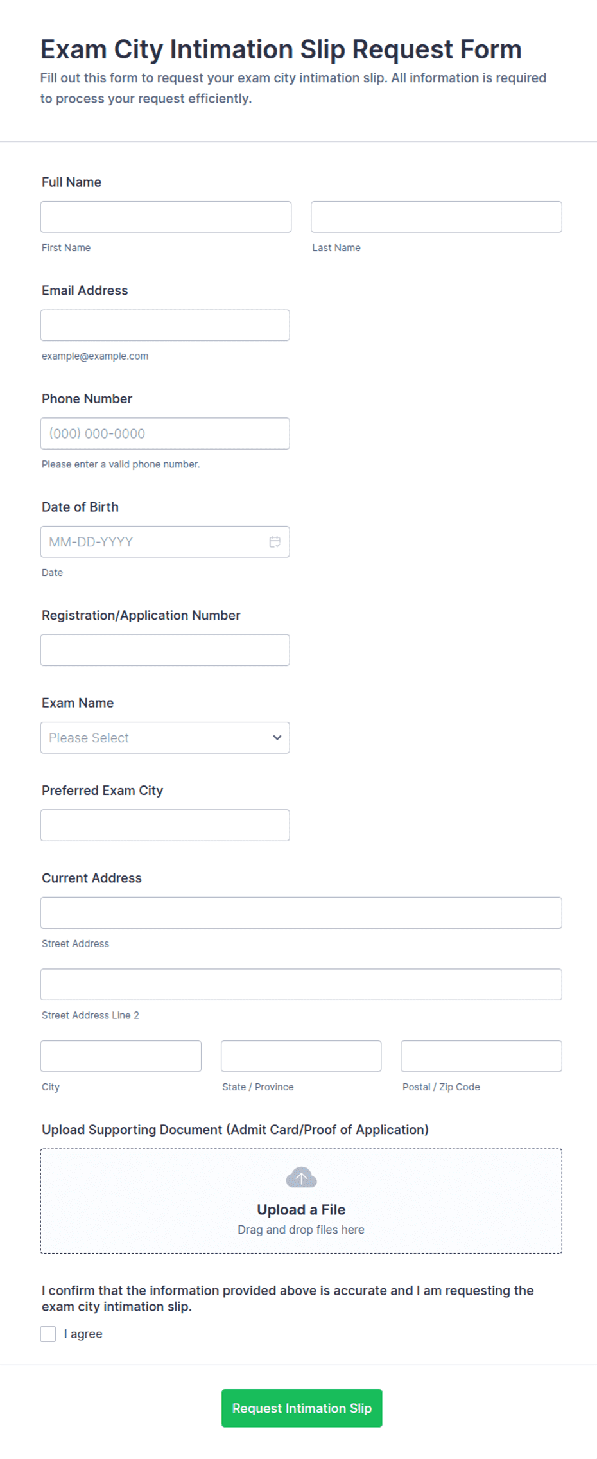Click the cloud upload icon
Screen dimensions: 597x1459
pyautogui.click(x=301, y=1178)
